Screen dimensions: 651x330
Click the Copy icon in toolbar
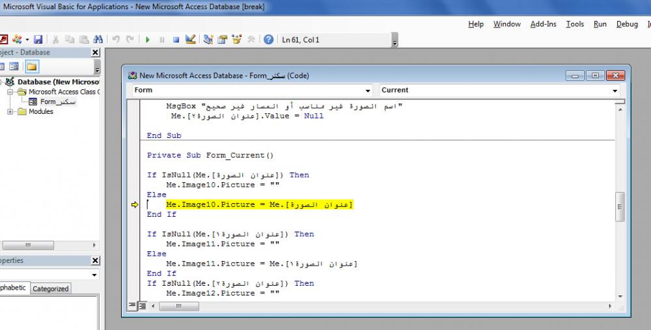pyautogui.click(x=70, y=40)
